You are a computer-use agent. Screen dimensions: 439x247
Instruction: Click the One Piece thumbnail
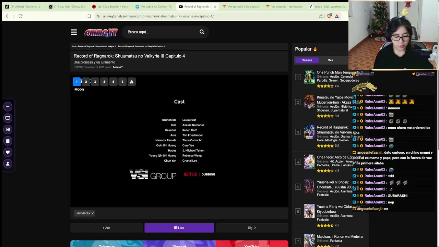309,162
